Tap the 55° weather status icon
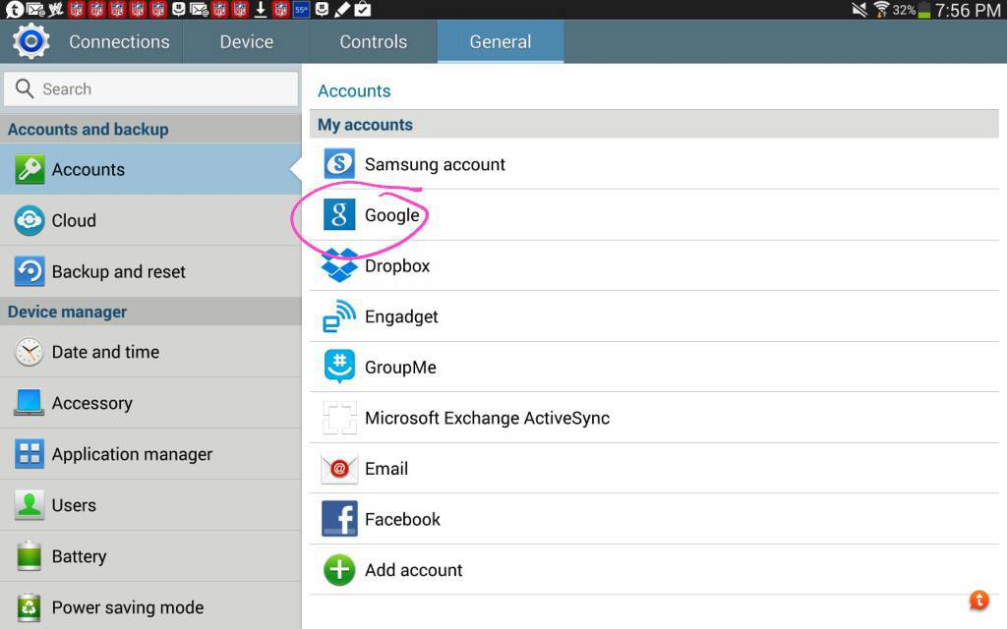 (x=301, y=9)
